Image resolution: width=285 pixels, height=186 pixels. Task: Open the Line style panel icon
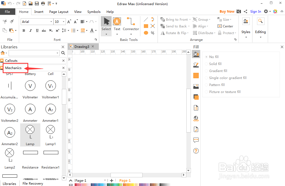(196, 65)
